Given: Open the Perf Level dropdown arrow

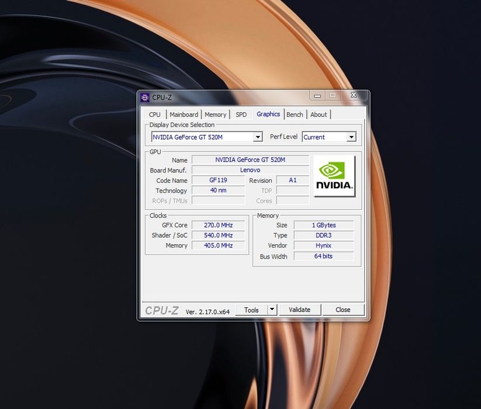Looking at the screenshot, I should tap(352, 137).
